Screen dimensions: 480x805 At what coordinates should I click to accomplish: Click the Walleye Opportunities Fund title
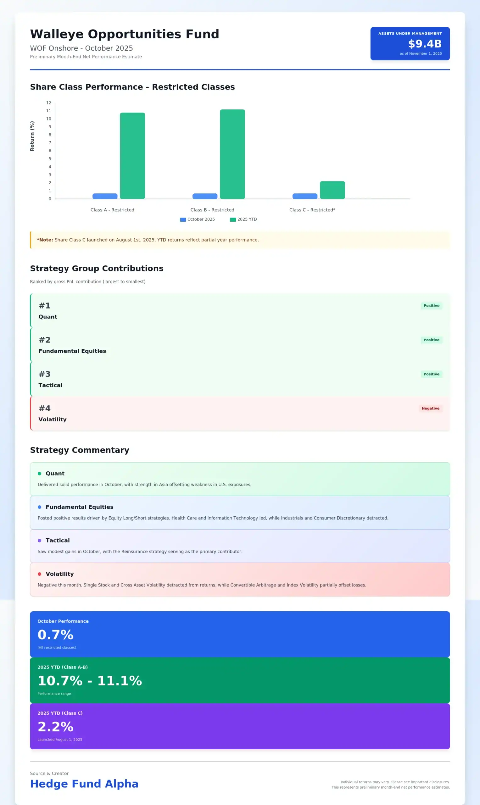point(125,34)
